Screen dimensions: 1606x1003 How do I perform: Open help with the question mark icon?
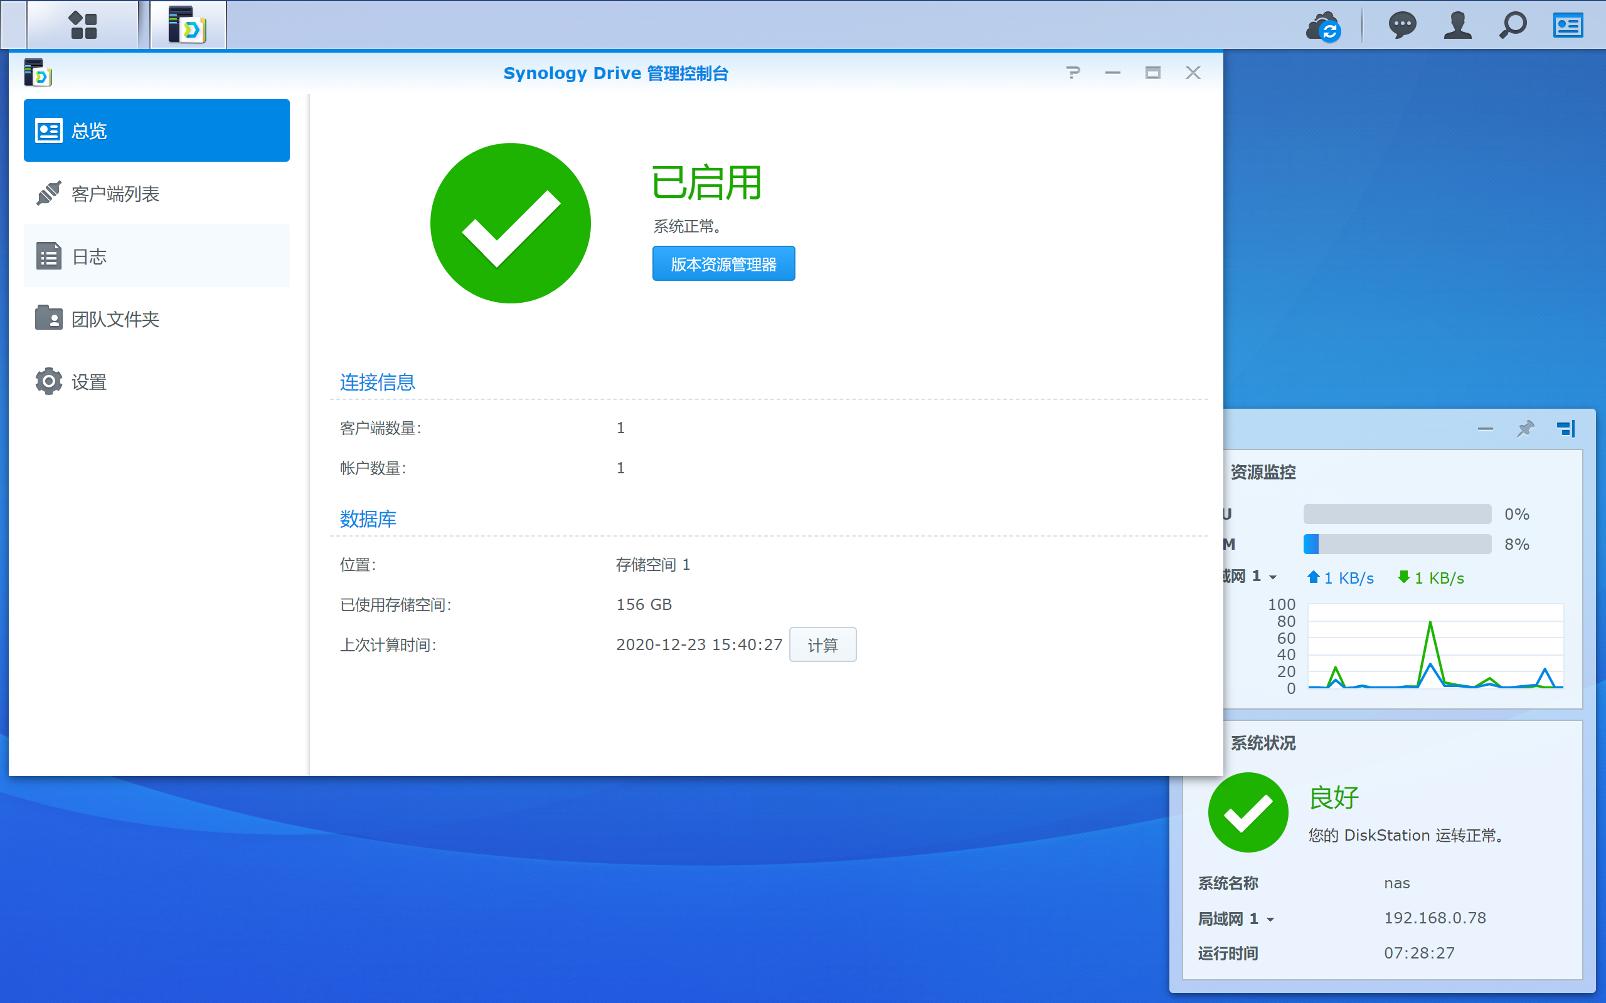[1073, 73]
